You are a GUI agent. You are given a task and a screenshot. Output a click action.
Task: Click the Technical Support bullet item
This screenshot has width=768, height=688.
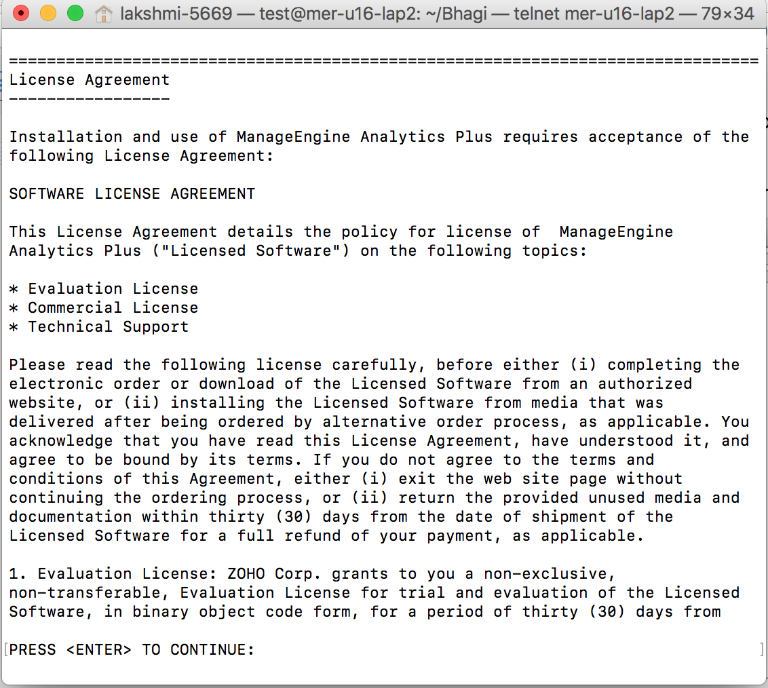(108, 327)
